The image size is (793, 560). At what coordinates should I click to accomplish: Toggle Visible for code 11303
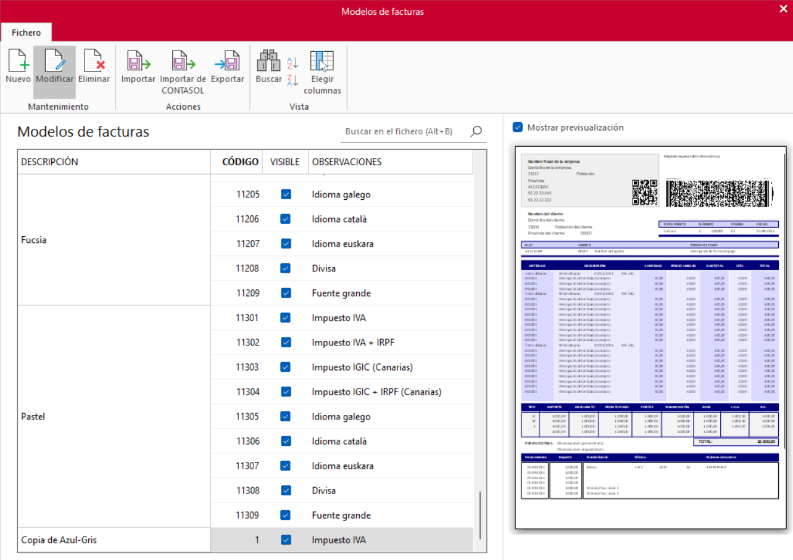[286, 367]
